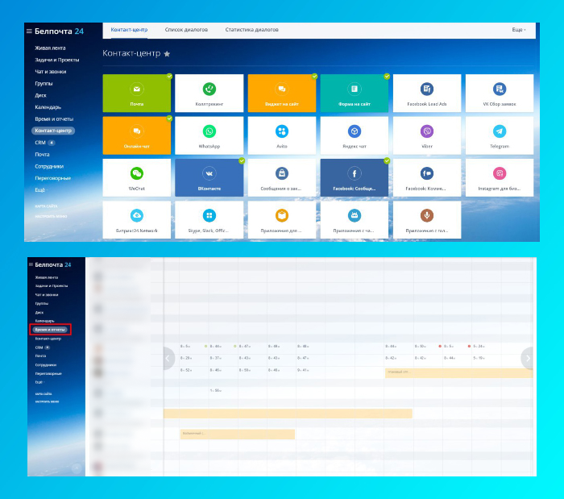Expand sidebar Ещё in Контакт-центр screen
564x499 pixels.
[x=40, y=190]
